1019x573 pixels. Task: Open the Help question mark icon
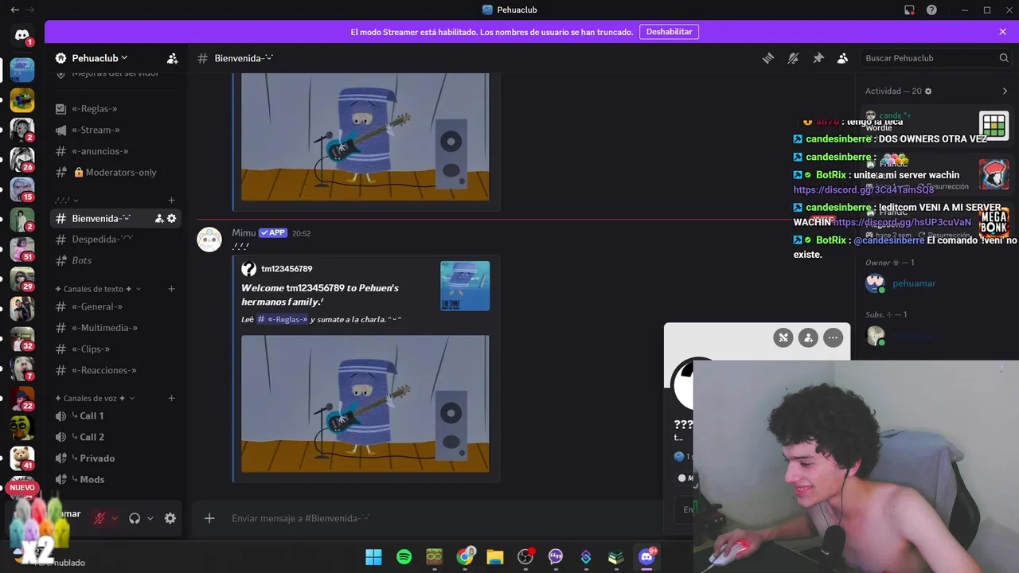coord(931,10)
